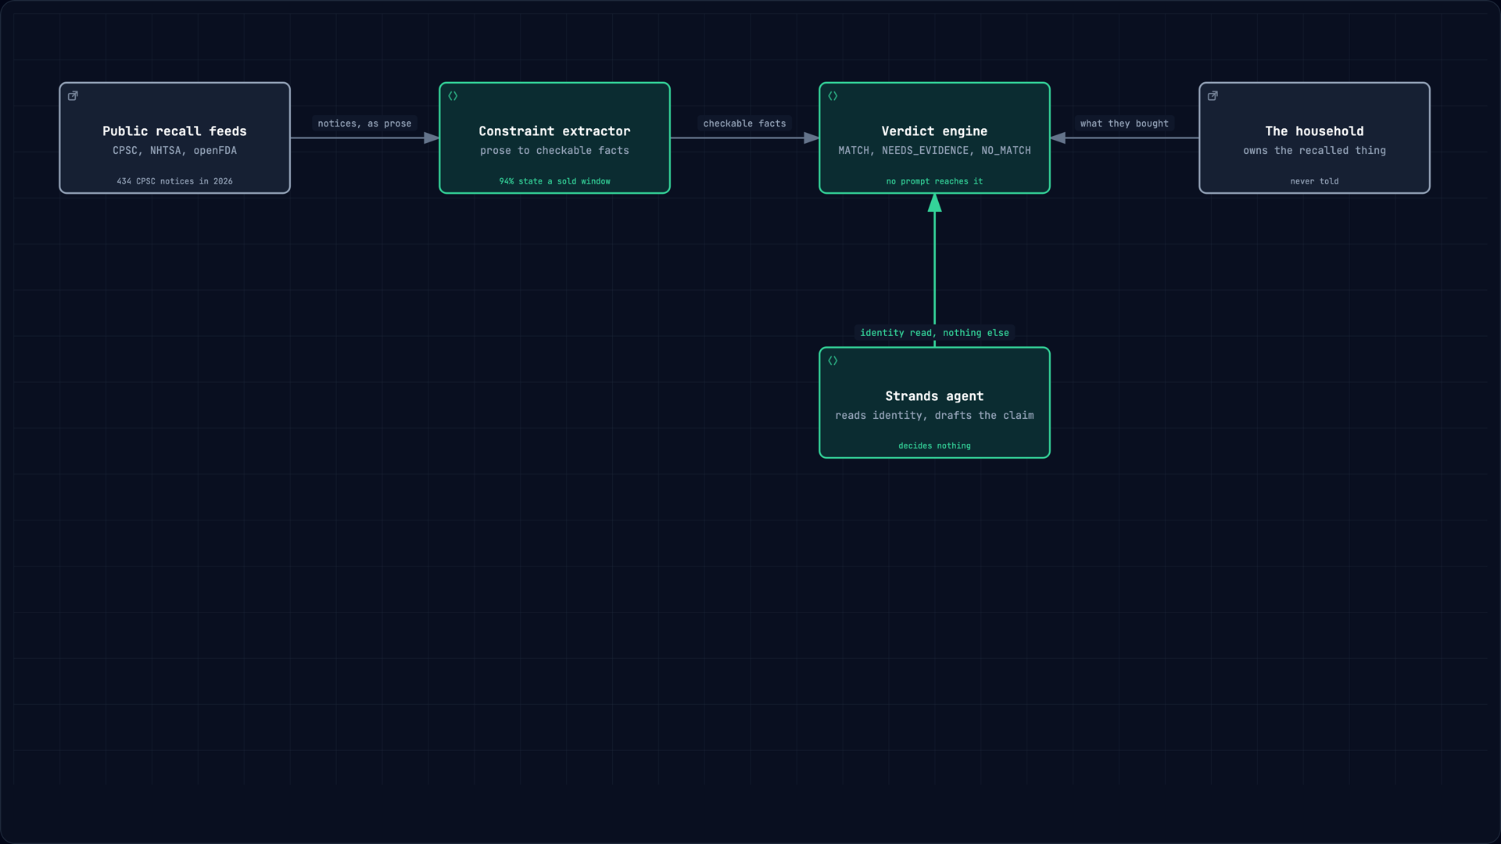Click green arrowhead entering Verdict engine from below
The width and height of the screenshot is (1501, 844).
[934, 203]
